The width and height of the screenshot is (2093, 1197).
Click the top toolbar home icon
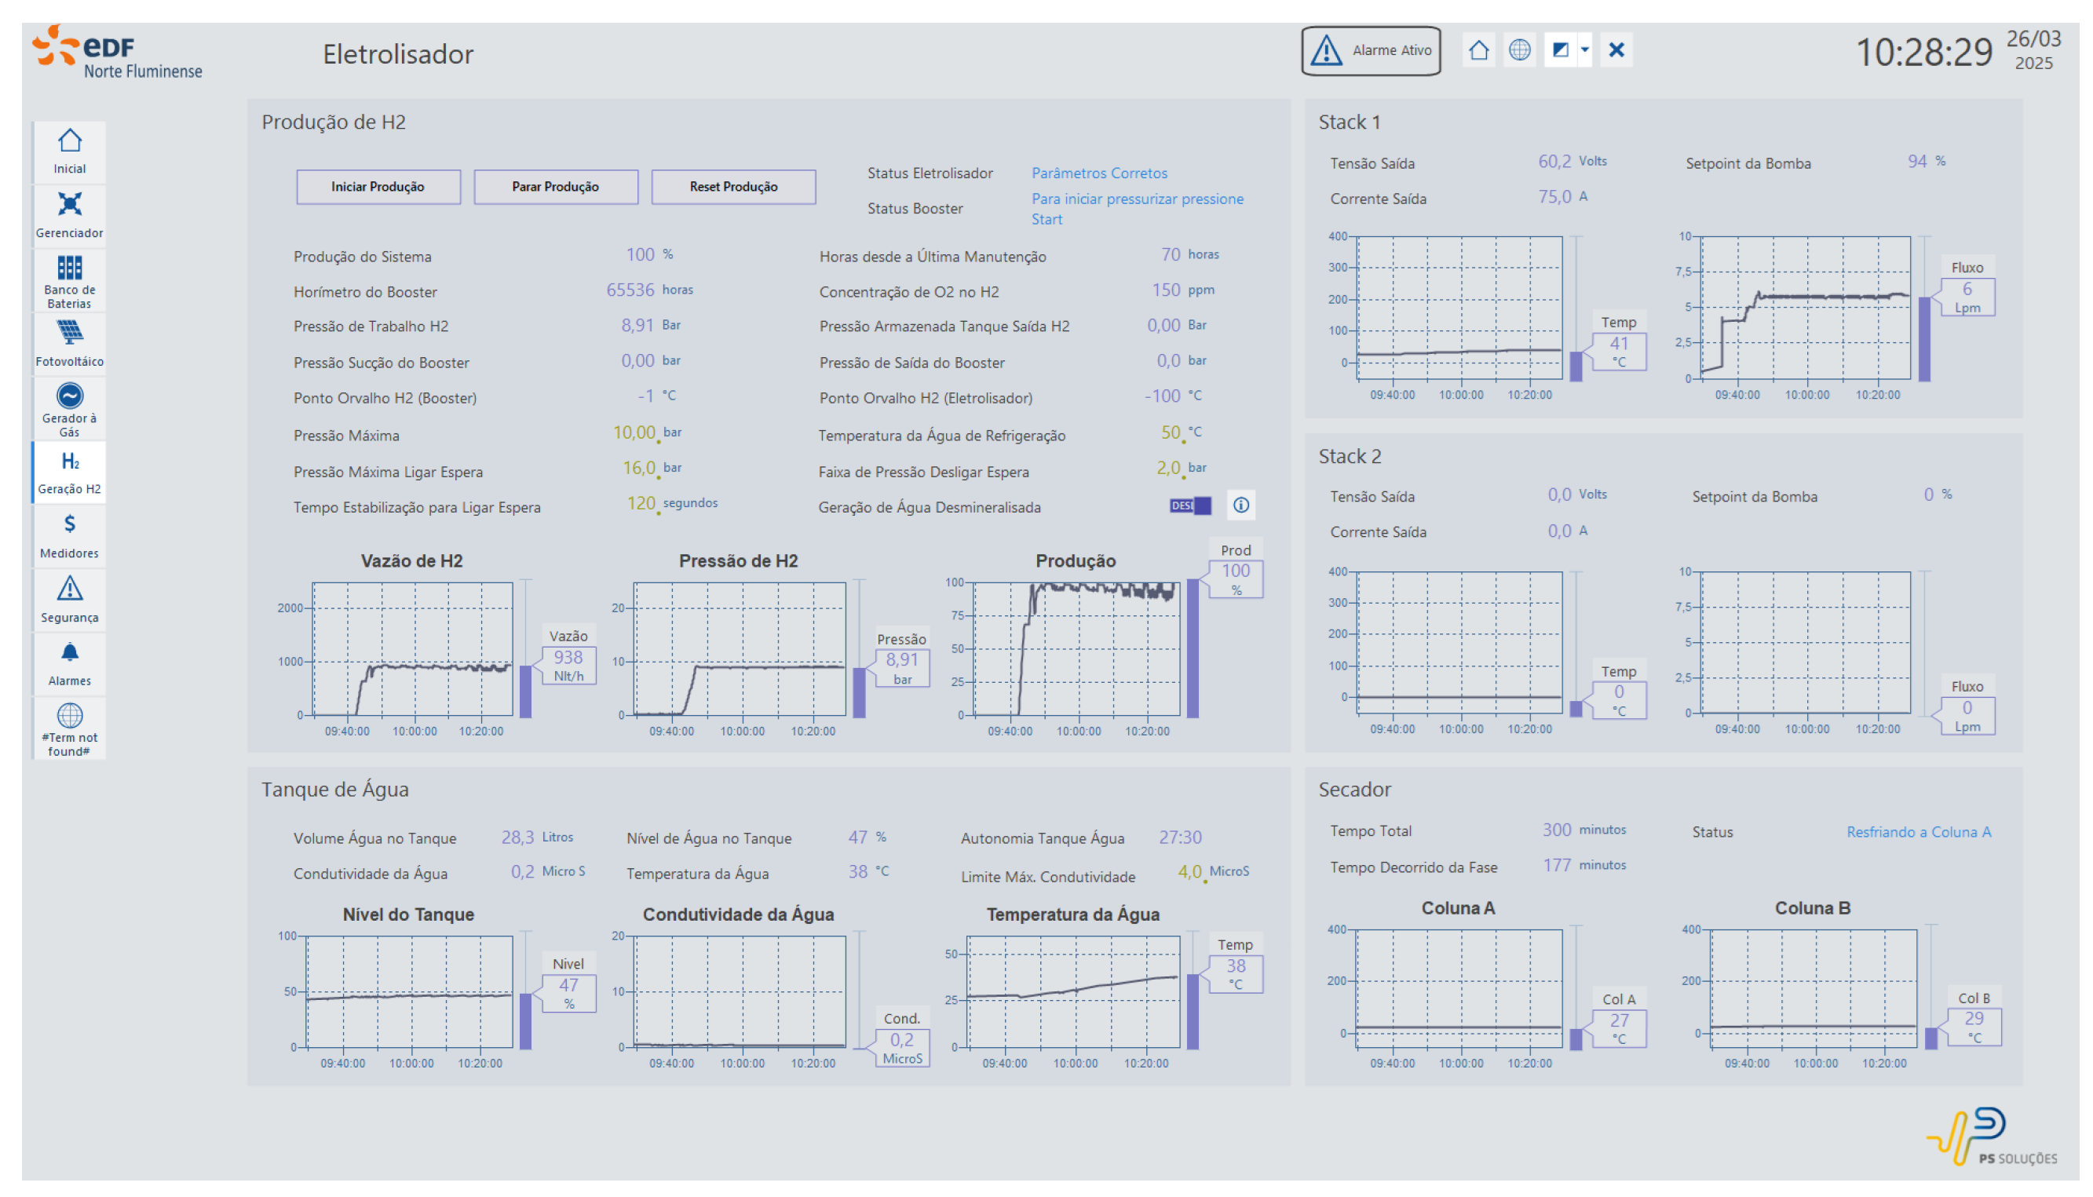(1478, 50)
